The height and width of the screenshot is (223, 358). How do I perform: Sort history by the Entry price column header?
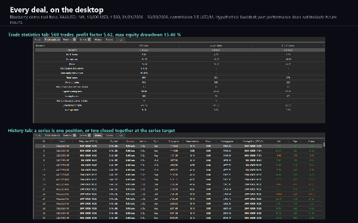coord(174,142)
